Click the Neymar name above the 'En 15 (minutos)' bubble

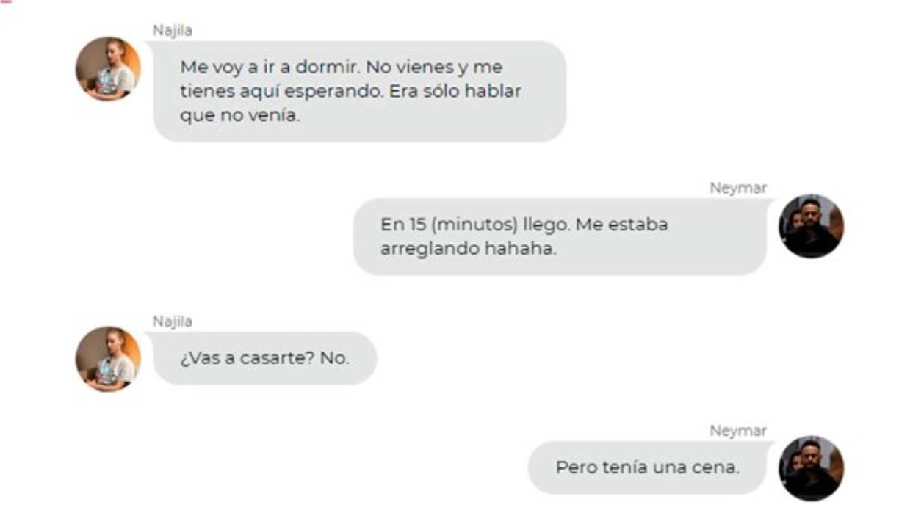[x=737, y=188]
